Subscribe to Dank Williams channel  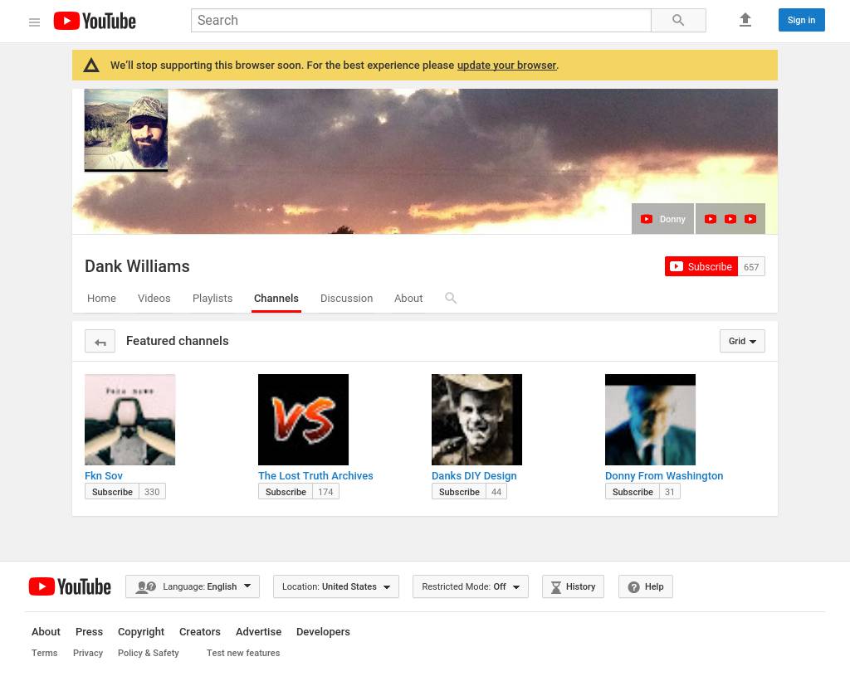point(701,266)
